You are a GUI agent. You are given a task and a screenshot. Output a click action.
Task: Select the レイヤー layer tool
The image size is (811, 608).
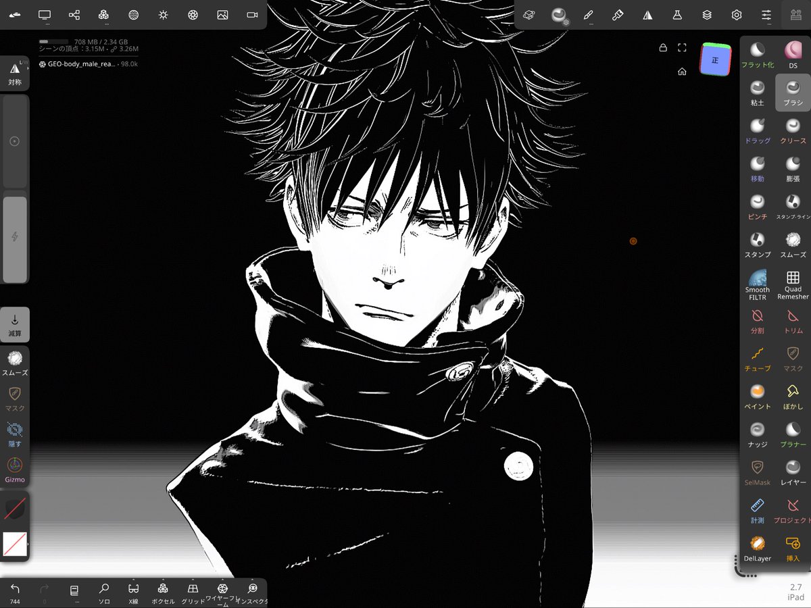click(x=793, y=472)
